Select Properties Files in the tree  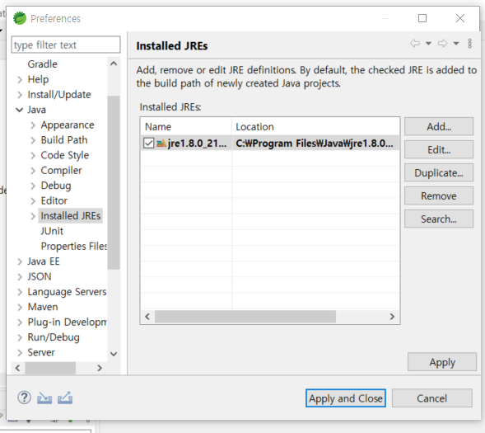(74, 247)
